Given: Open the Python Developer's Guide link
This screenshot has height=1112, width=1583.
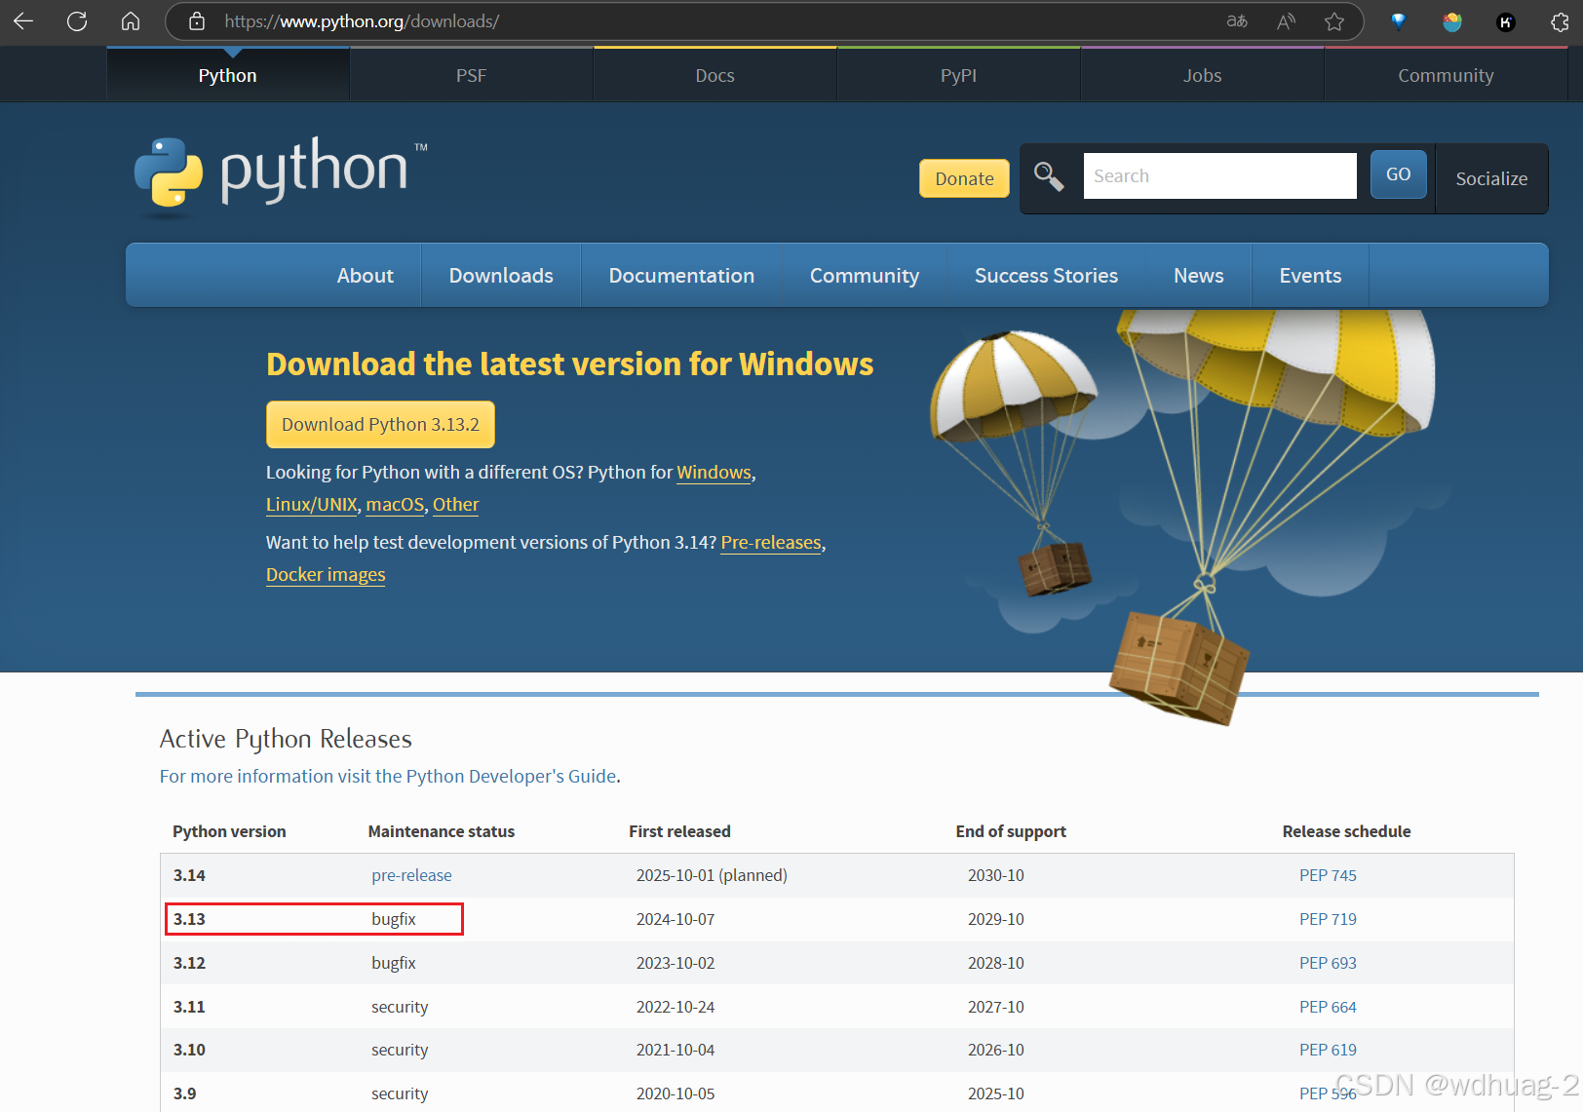Looking at the screenshot, I should [388, 777].
